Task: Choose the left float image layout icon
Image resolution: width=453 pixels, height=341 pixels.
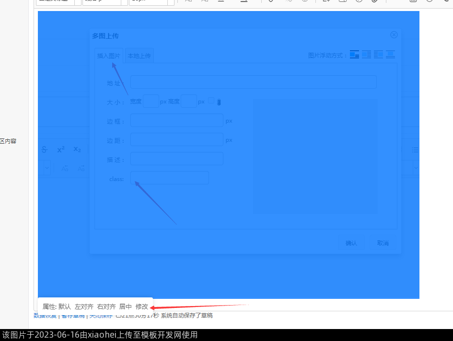Action: pyautogui.click(x=366, y=55)
